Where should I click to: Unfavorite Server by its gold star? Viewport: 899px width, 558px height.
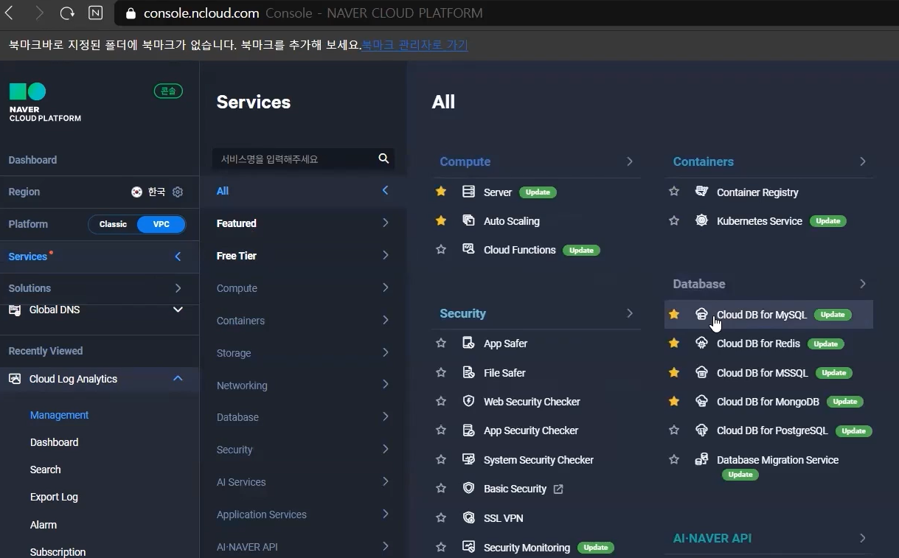tap(441, 192)
